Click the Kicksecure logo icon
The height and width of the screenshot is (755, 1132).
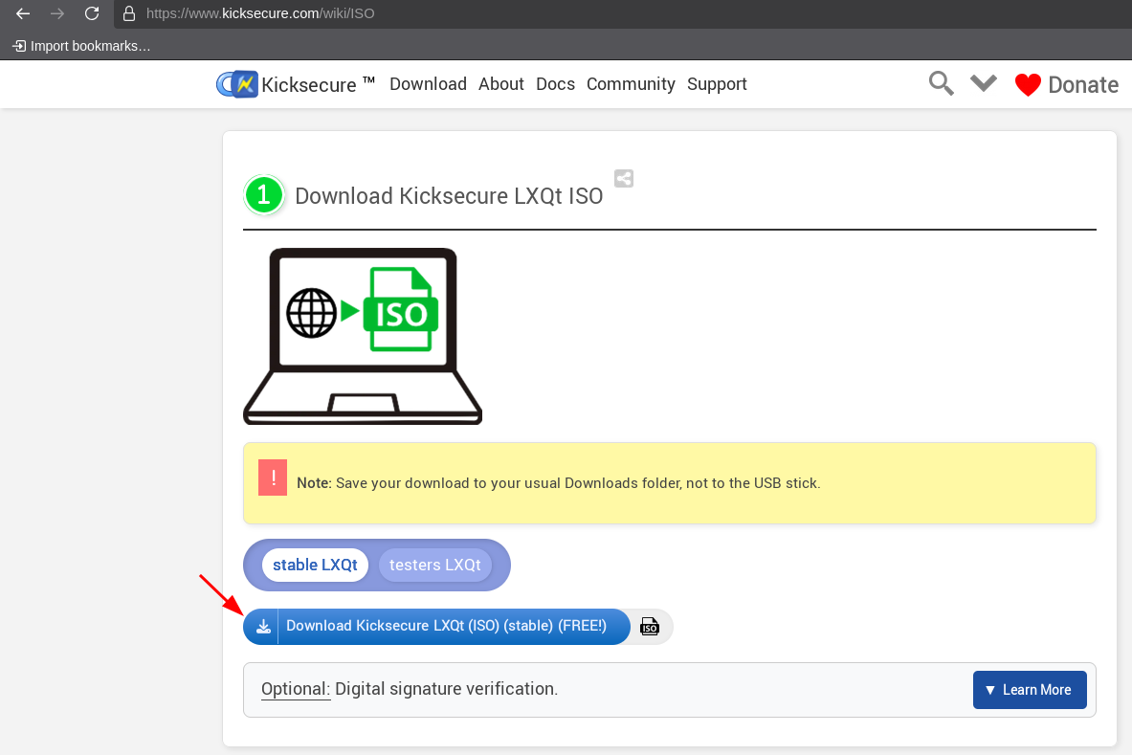[x=237, y=84]
